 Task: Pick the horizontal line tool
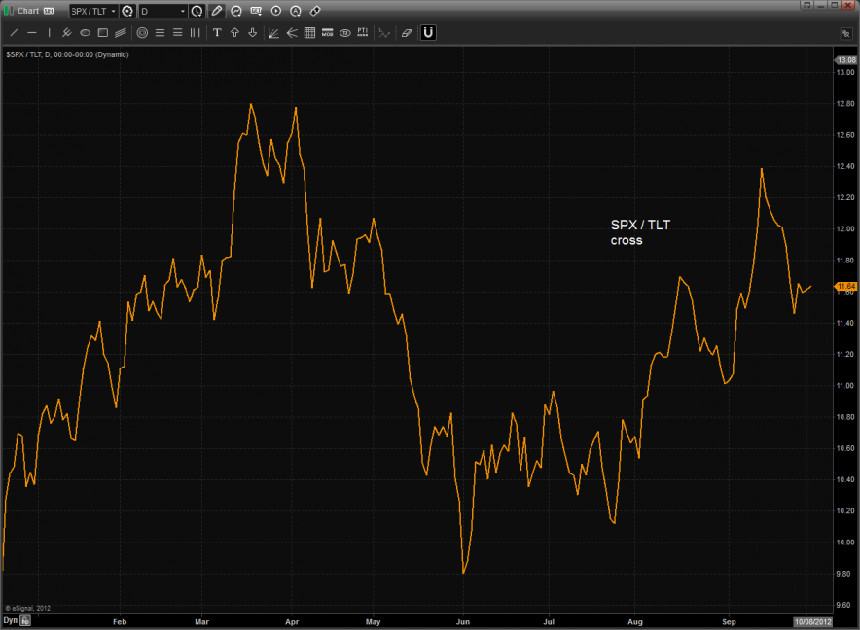tap(32, 32)
